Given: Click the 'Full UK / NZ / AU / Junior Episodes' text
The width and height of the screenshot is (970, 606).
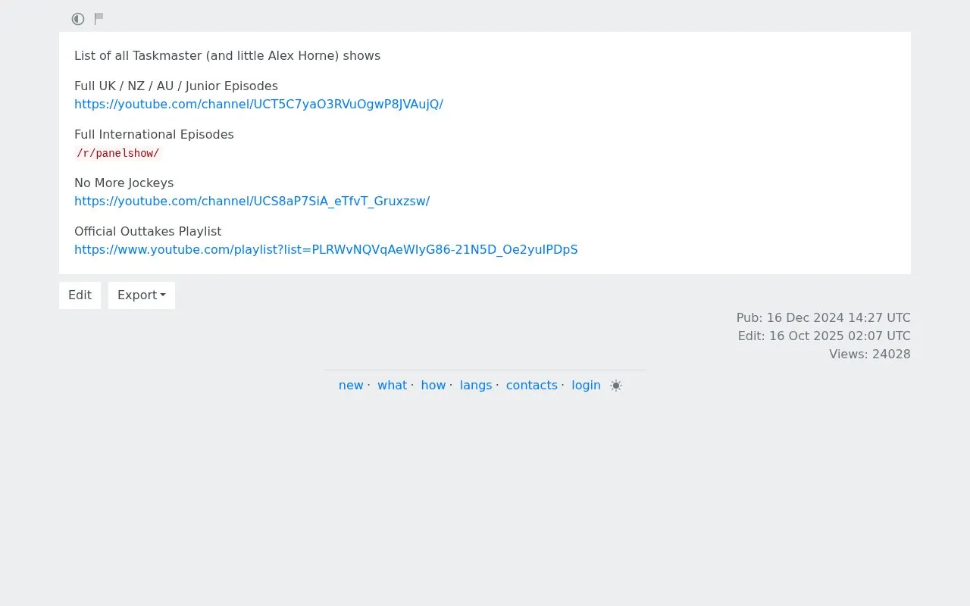Looking at the screenshot, I should coord(176,86).
